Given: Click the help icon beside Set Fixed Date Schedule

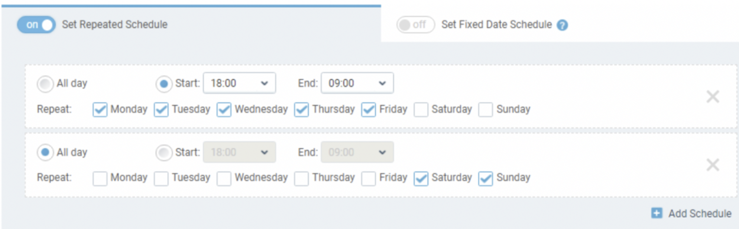Looking at the screenshot, I should [x=562, y=25].
